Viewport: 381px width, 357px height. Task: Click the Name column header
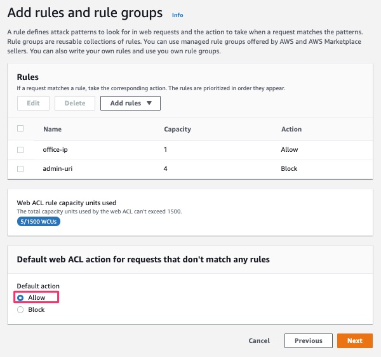[x=53, y=129]
